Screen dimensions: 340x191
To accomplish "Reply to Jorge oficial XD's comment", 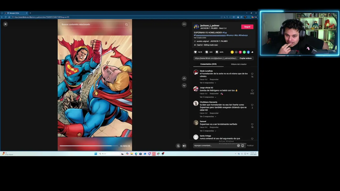I will pyautogui.click(x=214, y=93).
